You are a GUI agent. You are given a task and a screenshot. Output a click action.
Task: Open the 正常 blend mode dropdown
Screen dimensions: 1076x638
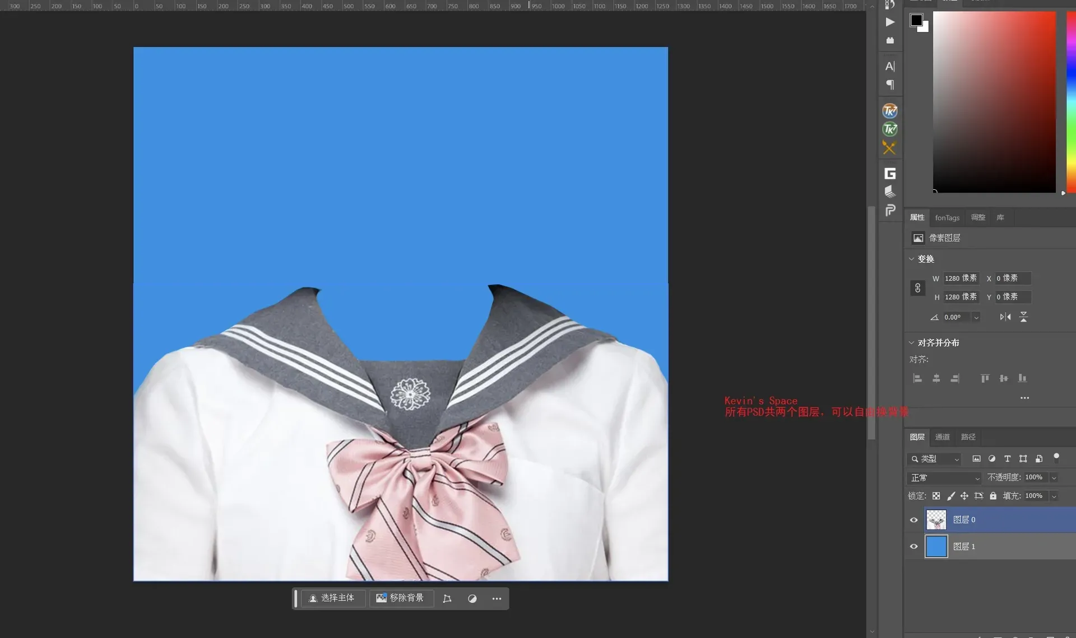click(944, 478)
